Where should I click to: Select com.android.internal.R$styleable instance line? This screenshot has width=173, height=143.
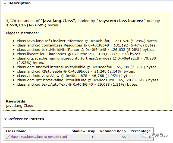pyautogui.click(x=87, y=67)
